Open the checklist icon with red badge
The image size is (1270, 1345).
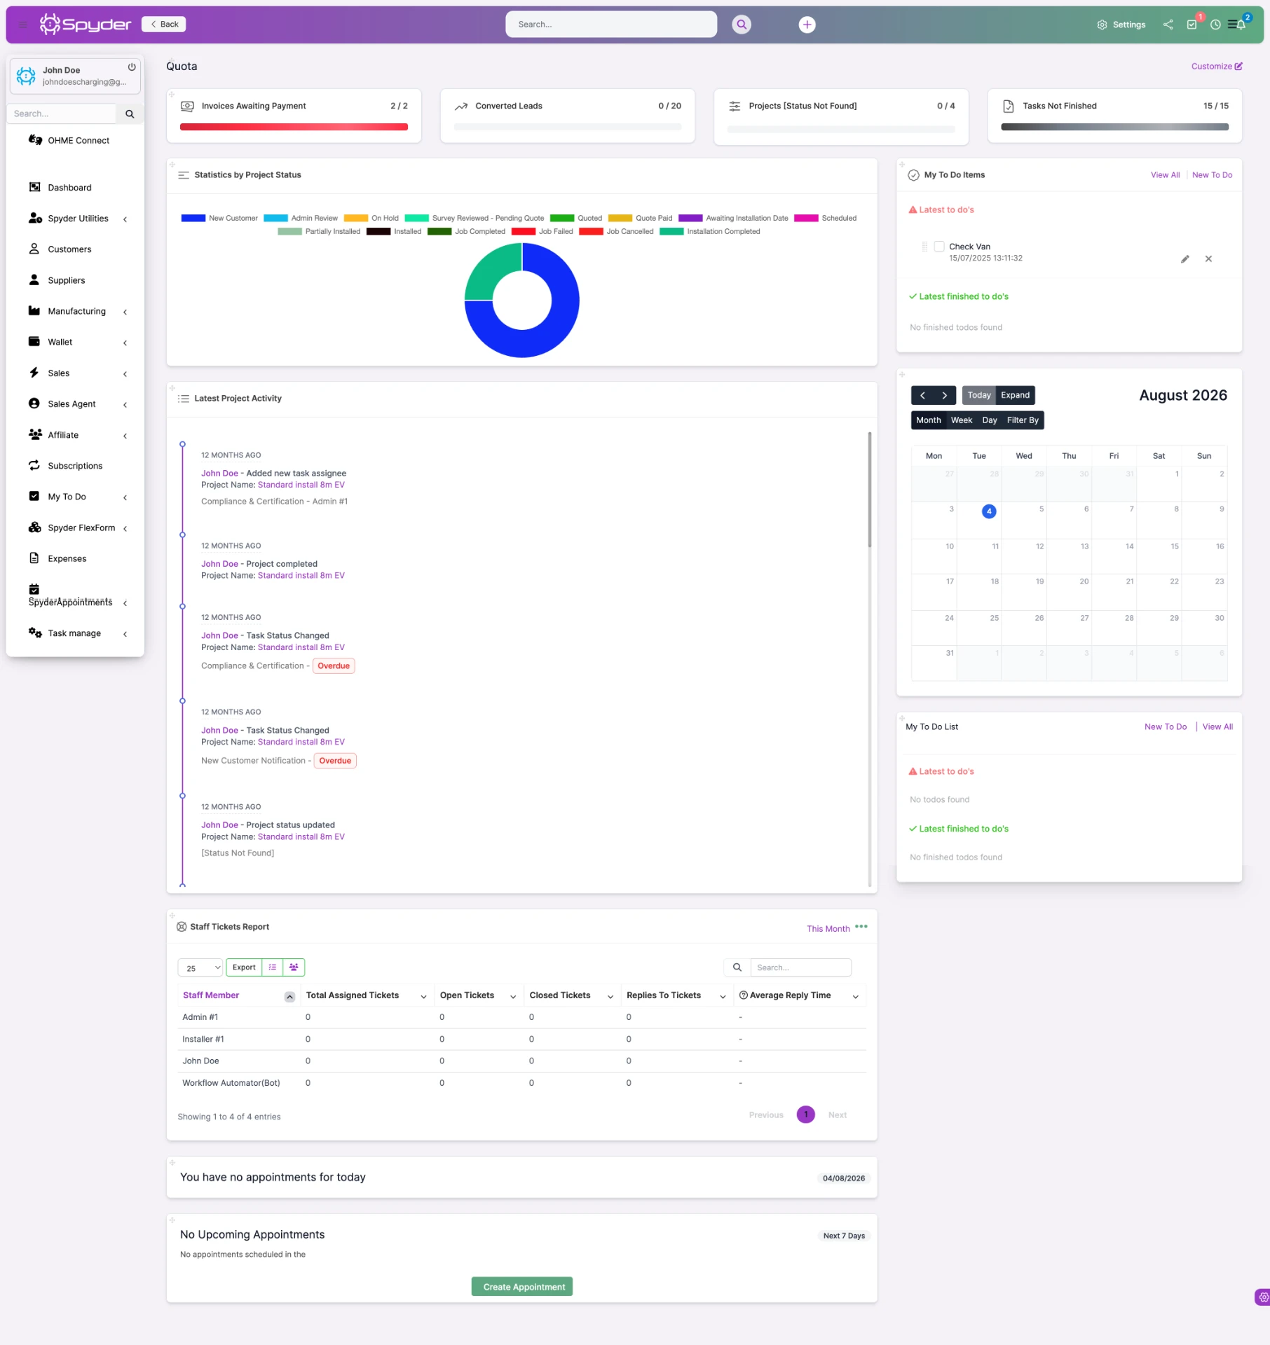click(1192, 25)
